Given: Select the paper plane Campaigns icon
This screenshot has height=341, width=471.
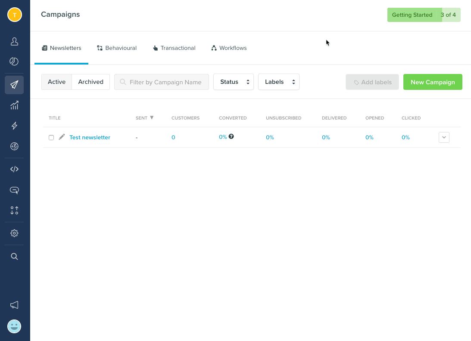Looking at the screenshot, I should click(14, 85).
